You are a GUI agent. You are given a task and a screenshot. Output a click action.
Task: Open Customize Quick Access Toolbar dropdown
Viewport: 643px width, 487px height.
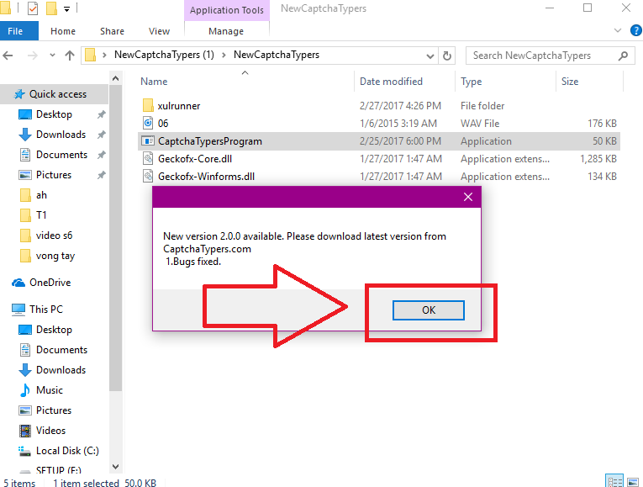66,9
